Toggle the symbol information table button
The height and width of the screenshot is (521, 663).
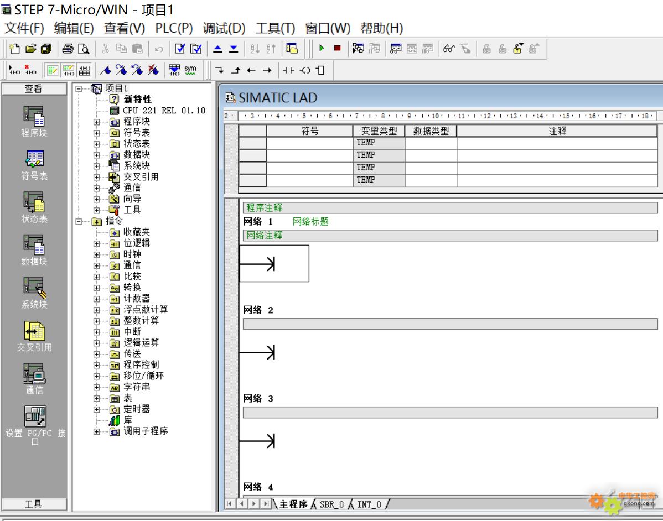click(85, 70)
